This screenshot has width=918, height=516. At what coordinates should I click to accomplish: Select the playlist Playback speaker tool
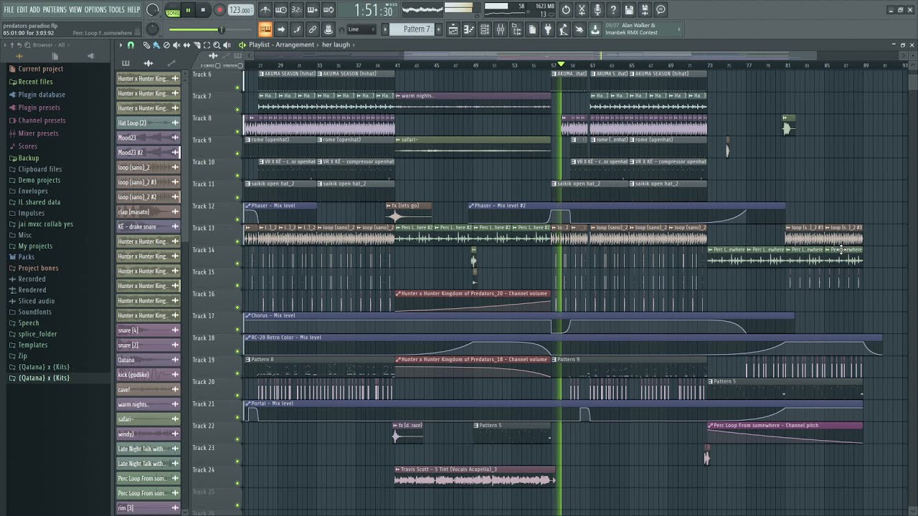(x=227, y=45)
